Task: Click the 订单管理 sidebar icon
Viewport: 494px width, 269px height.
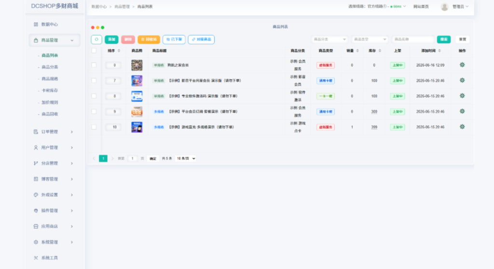Action: 36,132
